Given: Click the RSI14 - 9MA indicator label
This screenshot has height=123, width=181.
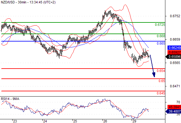Looking at the screenshot, I should coord(10,99).
